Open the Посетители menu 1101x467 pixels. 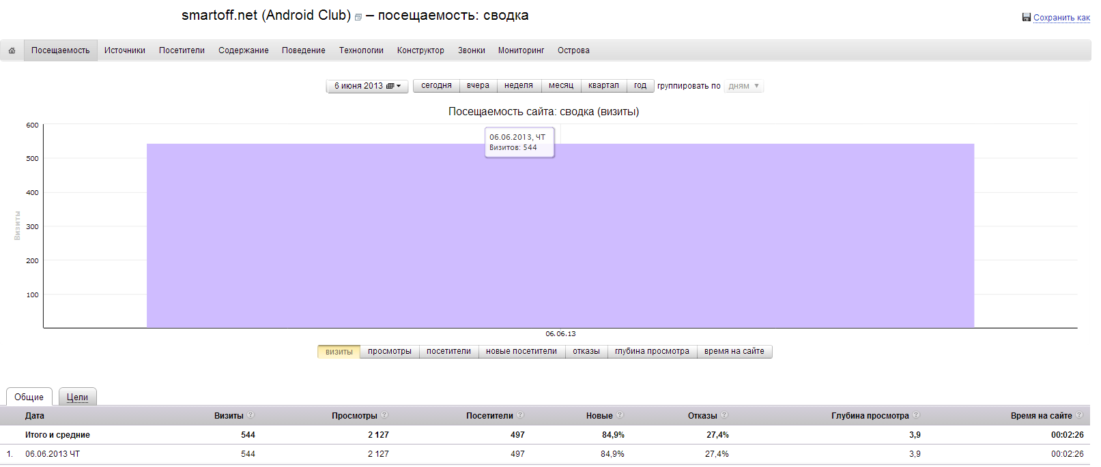[182, 50]
